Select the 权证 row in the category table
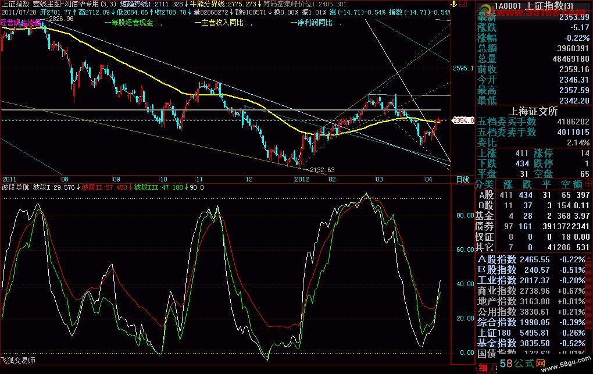 [x=534, y=237]
